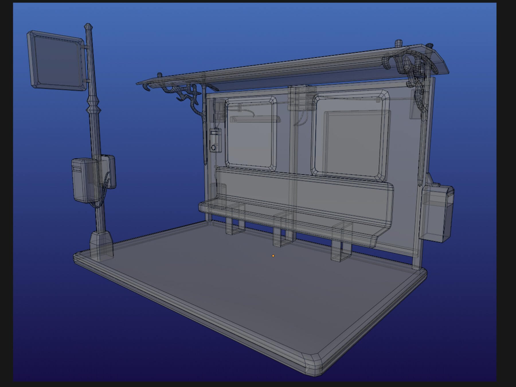Click the light fixture inside the left window

(x=255, y=119)
